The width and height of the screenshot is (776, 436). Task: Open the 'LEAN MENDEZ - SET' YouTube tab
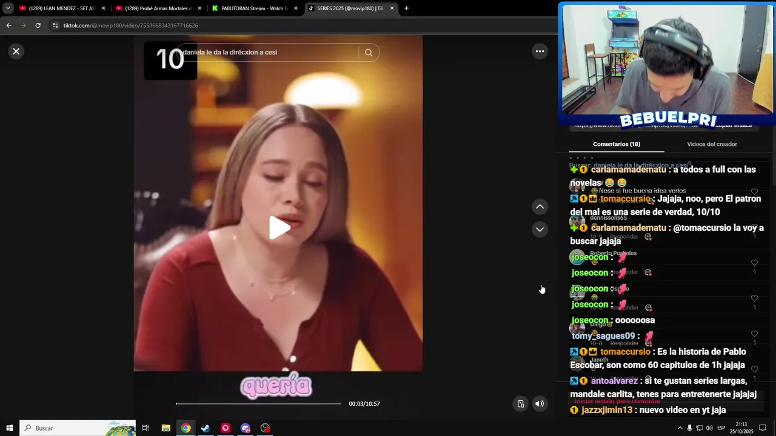coord(62,8)
